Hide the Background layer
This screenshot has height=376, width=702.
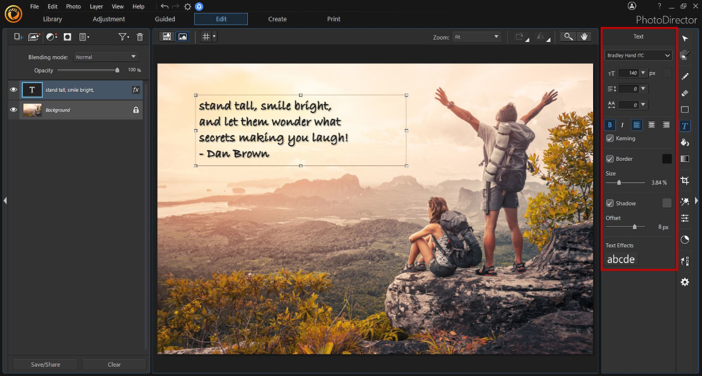(x=13, y=109)
